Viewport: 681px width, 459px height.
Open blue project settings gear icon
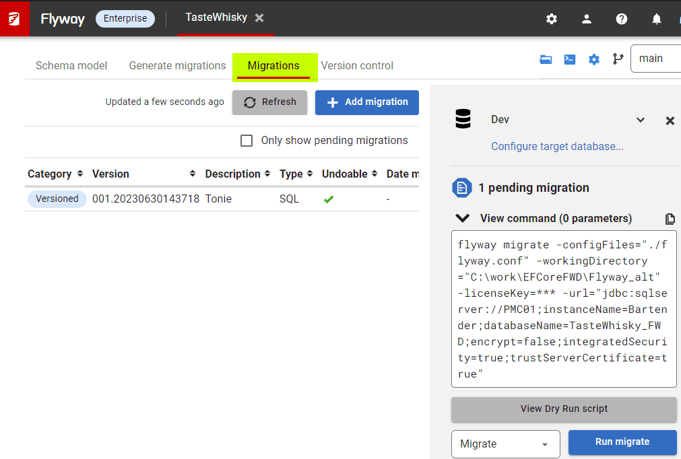[593, 59]
